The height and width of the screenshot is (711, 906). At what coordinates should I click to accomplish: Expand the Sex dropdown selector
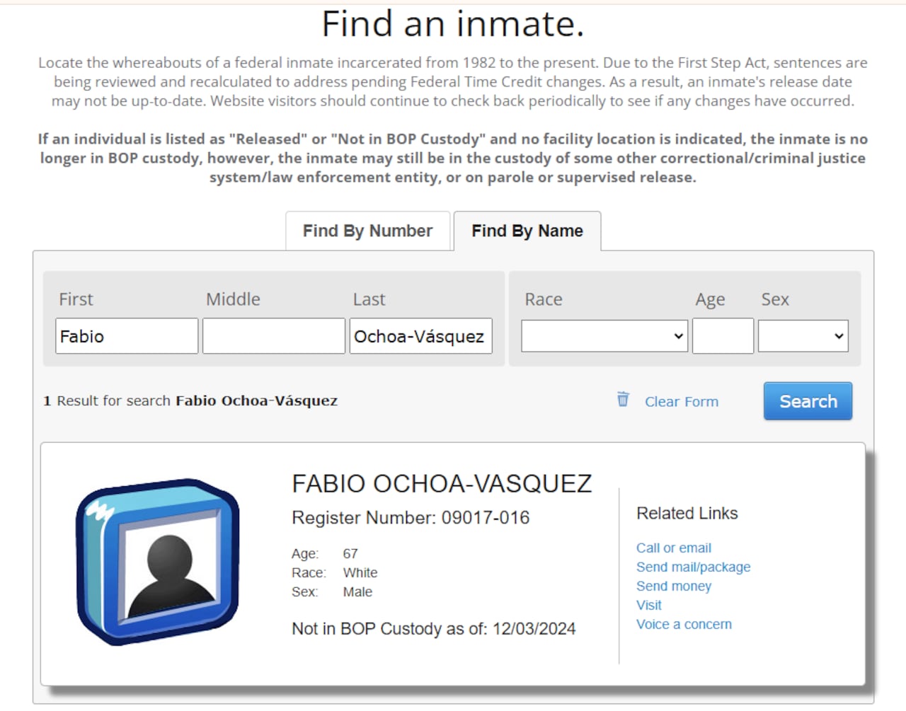(x=803, y=336)
